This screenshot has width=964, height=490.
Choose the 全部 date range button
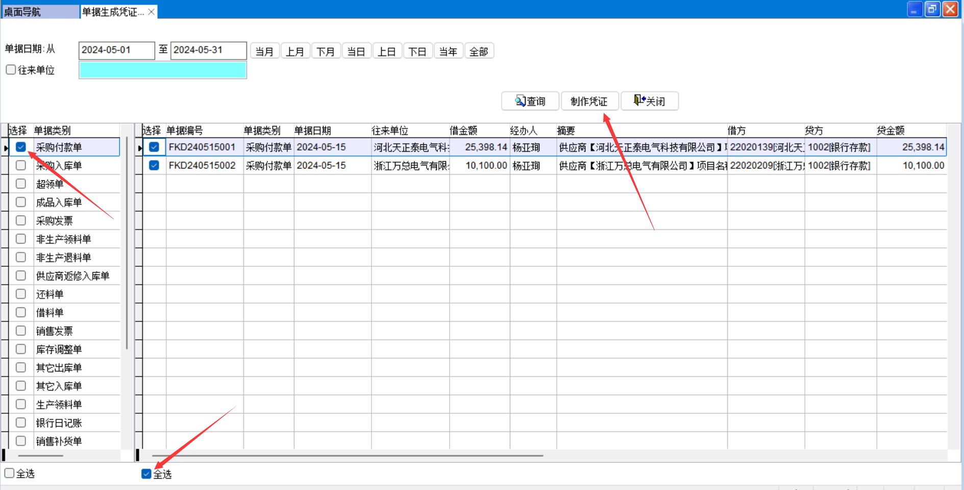pyautogui.click(x=479, y=52)
